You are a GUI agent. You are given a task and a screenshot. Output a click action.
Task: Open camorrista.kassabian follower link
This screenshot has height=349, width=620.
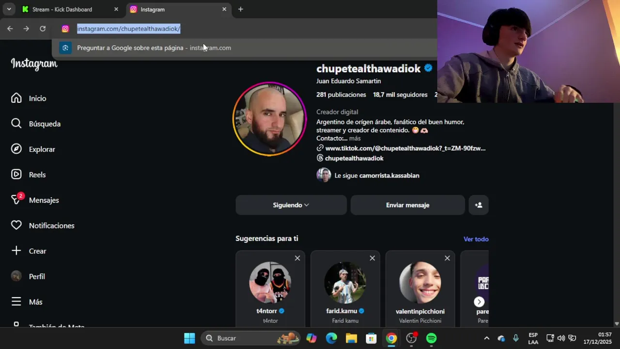tap(389, 175)
